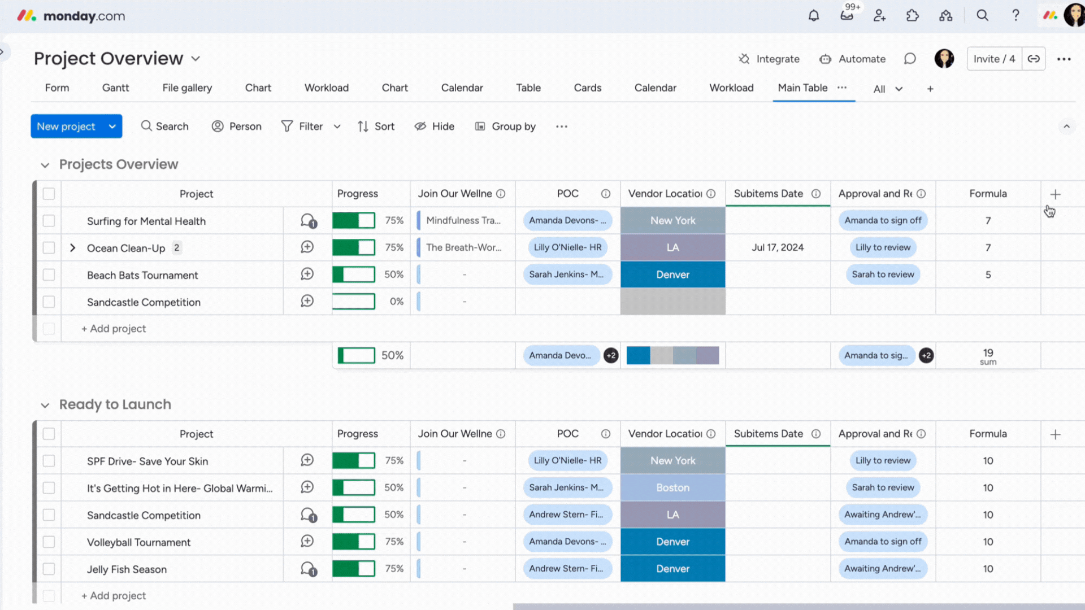Add column in Ready to Launch group
The height and width of the screenshot is (610, 1085).
(1055, 434)
